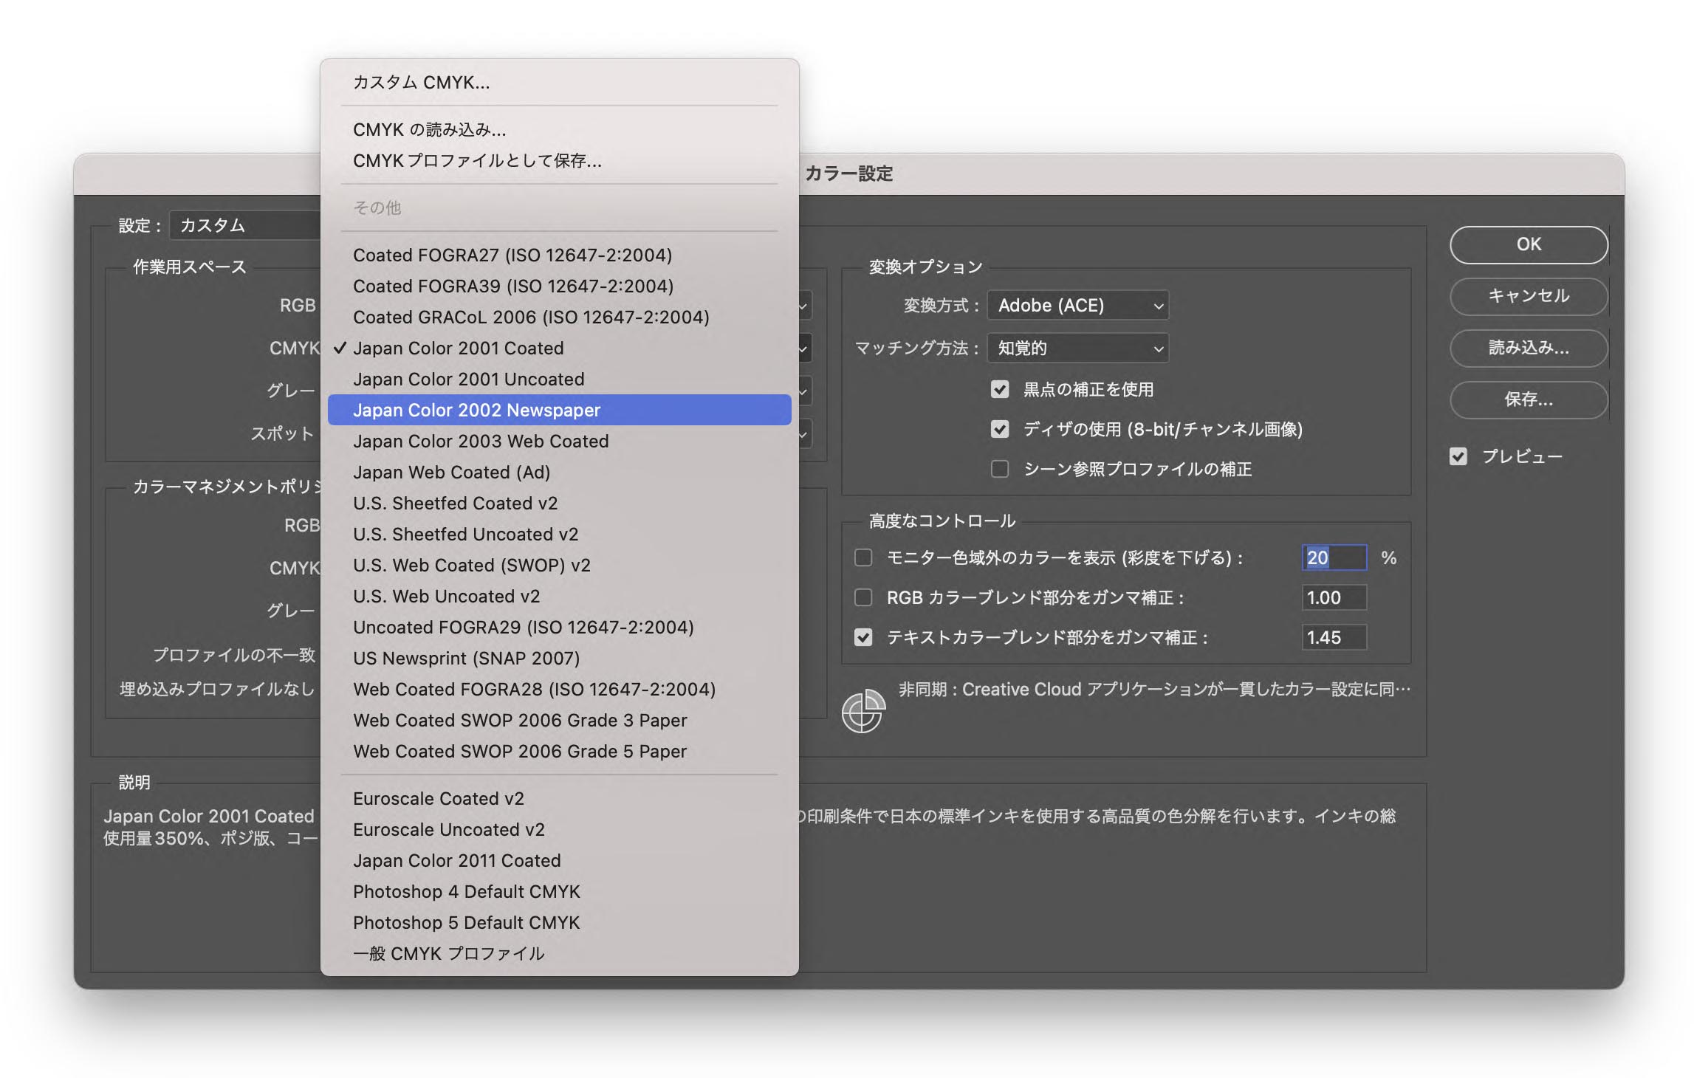Toggle ディザの使用 (8-bit/チャンネル画像) checkbox
This screenshot has width=1694, height=1078.
coord(1000,429)
